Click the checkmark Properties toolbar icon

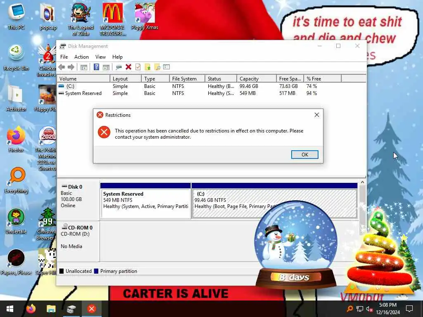pyautogui.click(x=138, y=67)
